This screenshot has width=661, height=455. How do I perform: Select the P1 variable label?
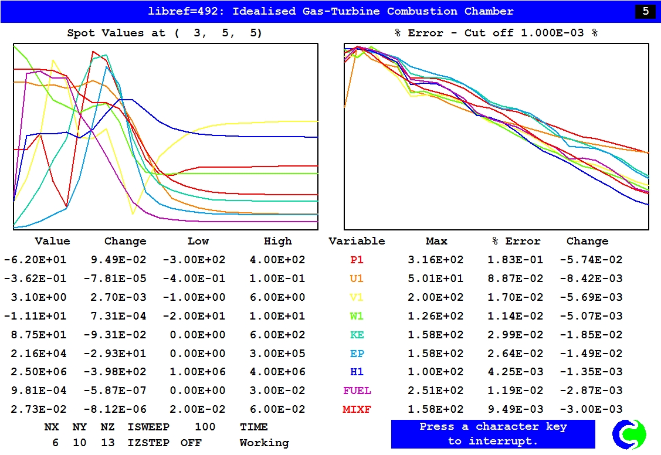[357, 260]
